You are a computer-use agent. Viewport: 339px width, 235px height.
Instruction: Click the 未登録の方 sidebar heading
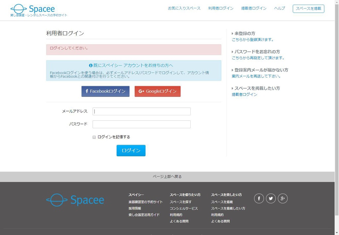click(x=245, y=33)
